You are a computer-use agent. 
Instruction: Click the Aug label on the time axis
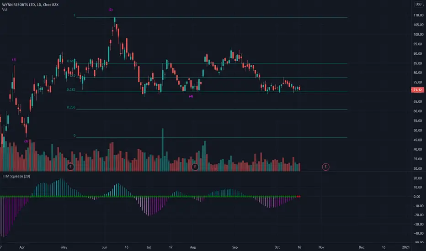pos(193,247)
